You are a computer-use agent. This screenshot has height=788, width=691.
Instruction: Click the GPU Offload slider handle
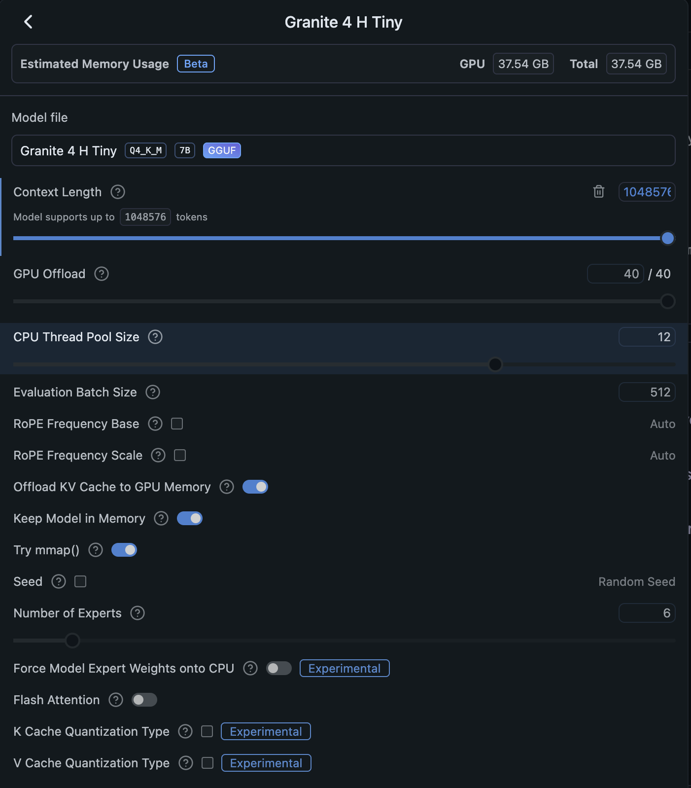click(668, 301)
